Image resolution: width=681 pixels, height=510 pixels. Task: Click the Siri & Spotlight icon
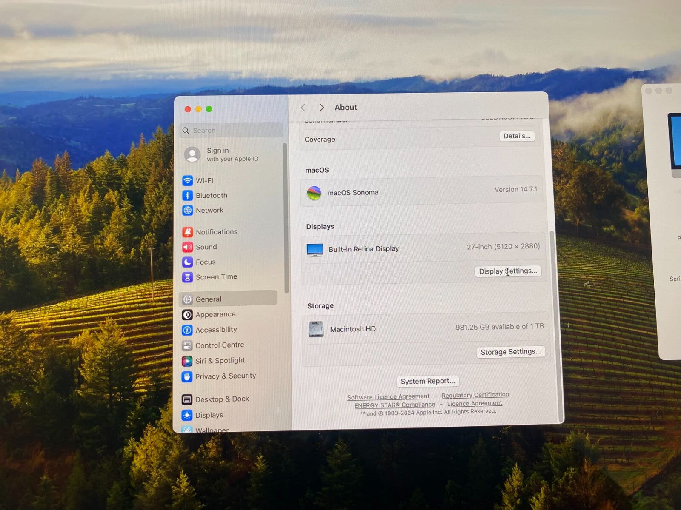[187, 361]
